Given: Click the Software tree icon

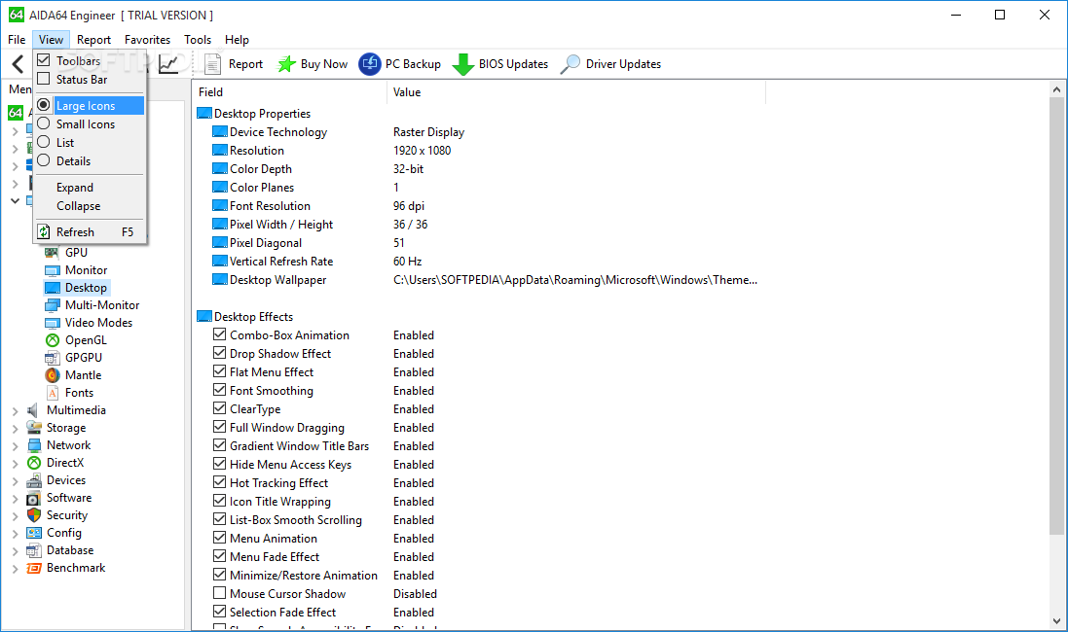Looking at the screenshot, I should tap(34, 498).
